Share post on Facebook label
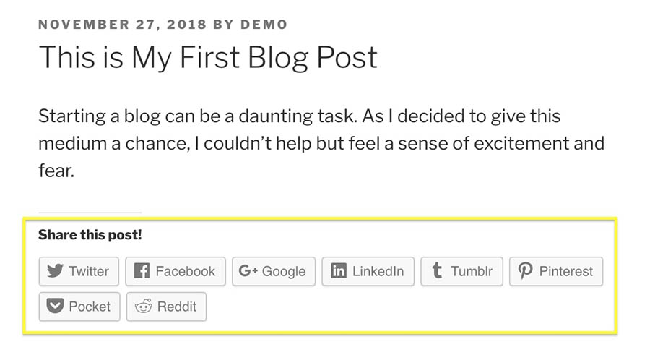Image resolution: width=650 pixels, height=355 pixels. (x=186, y=271)
